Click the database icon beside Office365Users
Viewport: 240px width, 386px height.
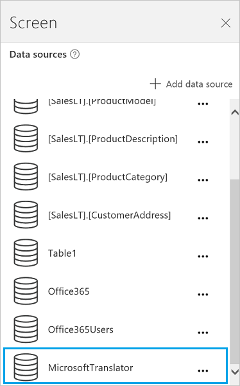pyautogui.click(x=26, y=329)
